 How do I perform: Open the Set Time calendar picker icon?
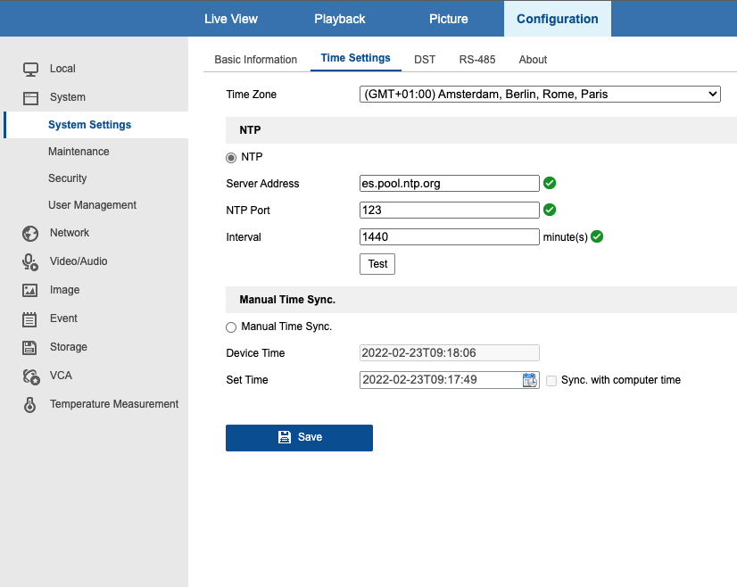point(530,380)
